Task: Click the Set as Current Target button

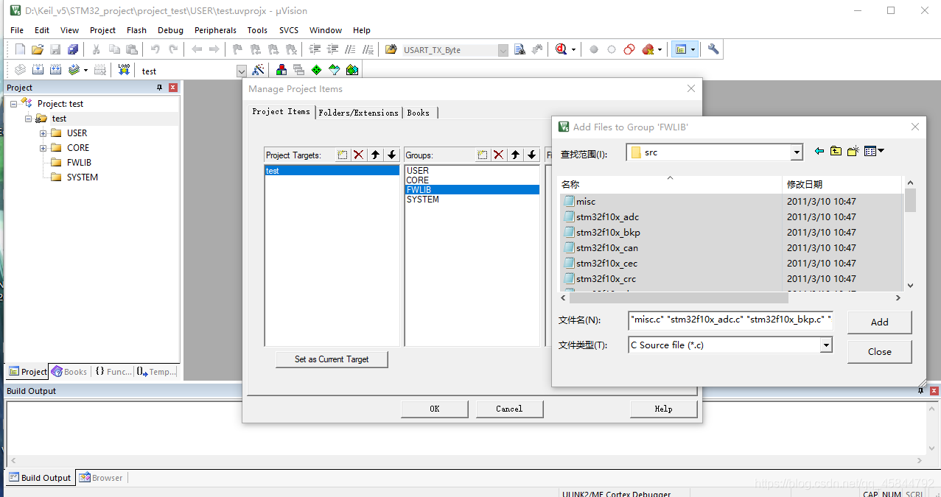Action: pos(332,359)
